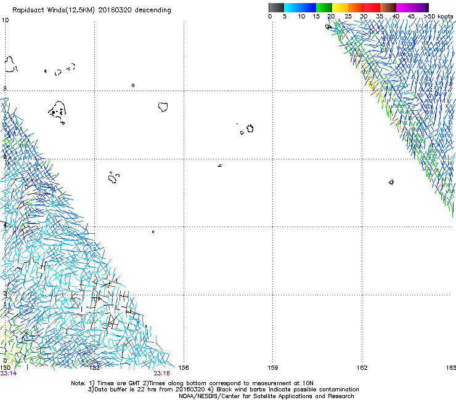Click the island outline near 162 longitude
The width and height of the screenshot is (456, 400).
pyautogui.click(x=391, y=182)
